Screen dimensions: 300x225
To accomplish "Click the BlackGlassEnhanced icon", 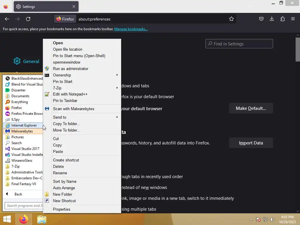I will tap(7, 79).
